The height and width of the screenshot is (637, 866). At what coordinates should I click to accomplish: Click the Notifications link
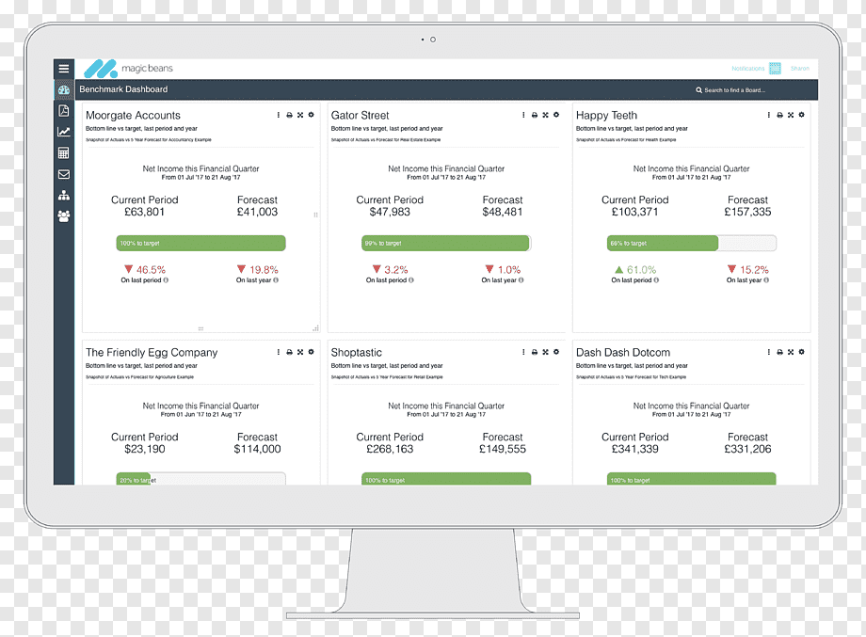(747, 69)
